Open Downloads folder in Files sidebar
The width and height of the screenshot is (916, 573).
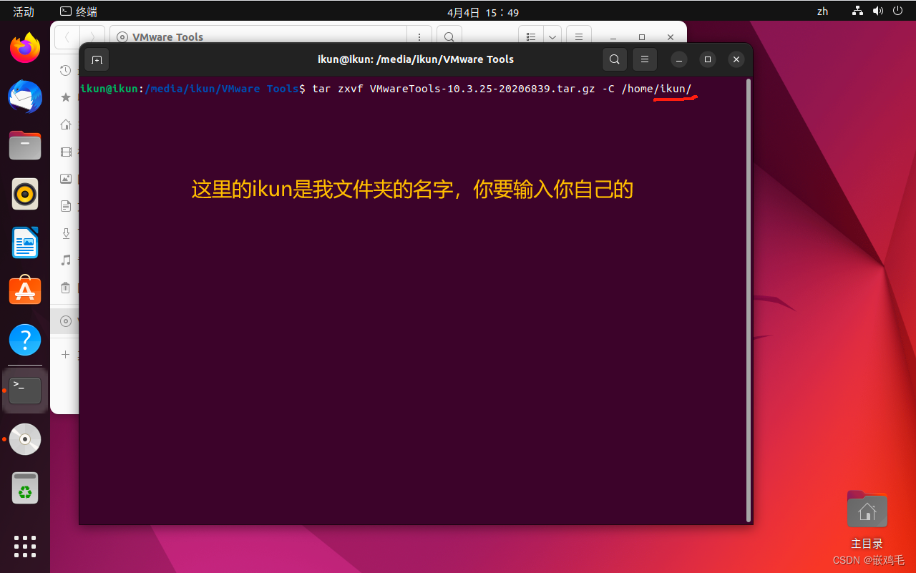coord(66,233)
